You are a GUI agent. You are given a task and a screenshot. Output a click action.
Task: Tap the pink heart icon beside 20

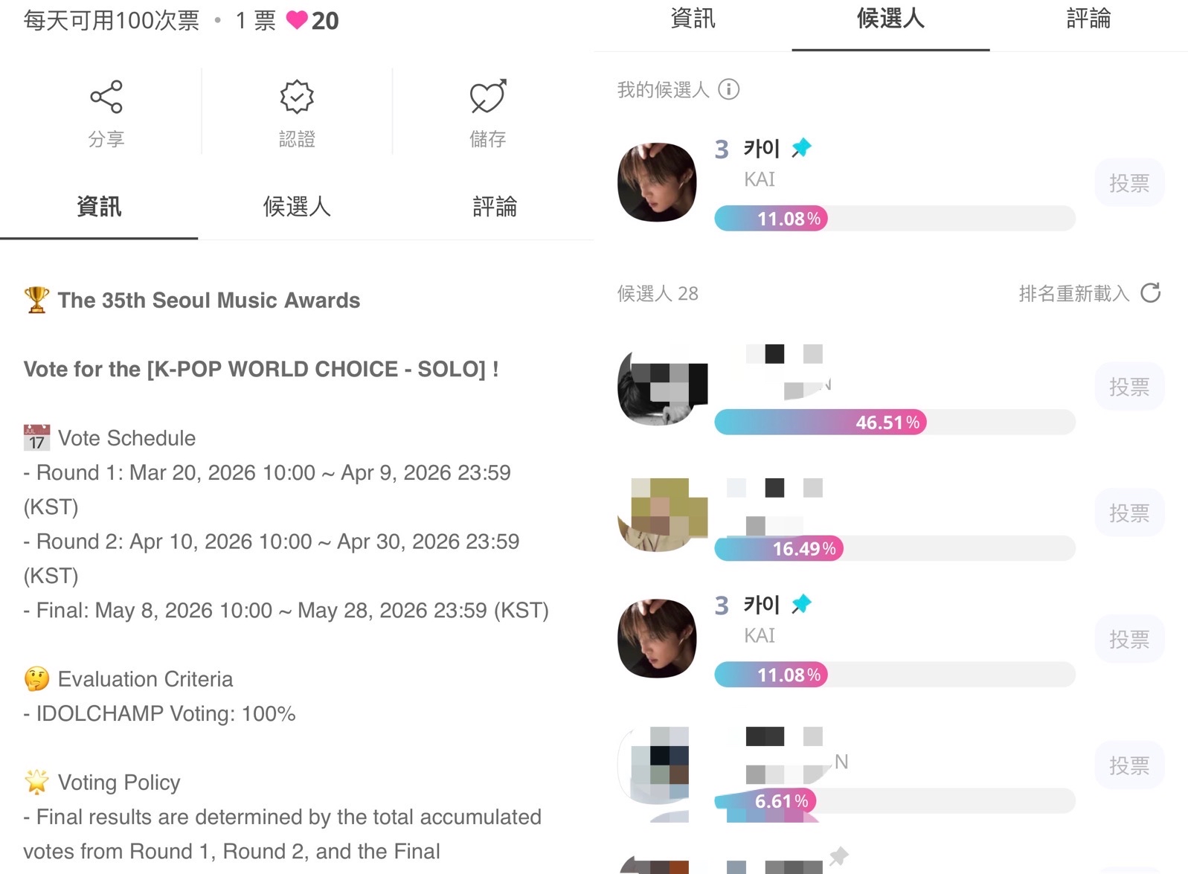(297, 20)
